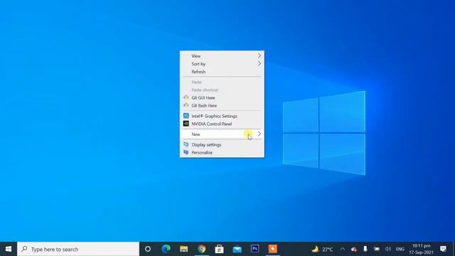The height and width of the screenshot is (256, 455).
Task: Choose Personalize from context menu
Action: pos(222,152)
